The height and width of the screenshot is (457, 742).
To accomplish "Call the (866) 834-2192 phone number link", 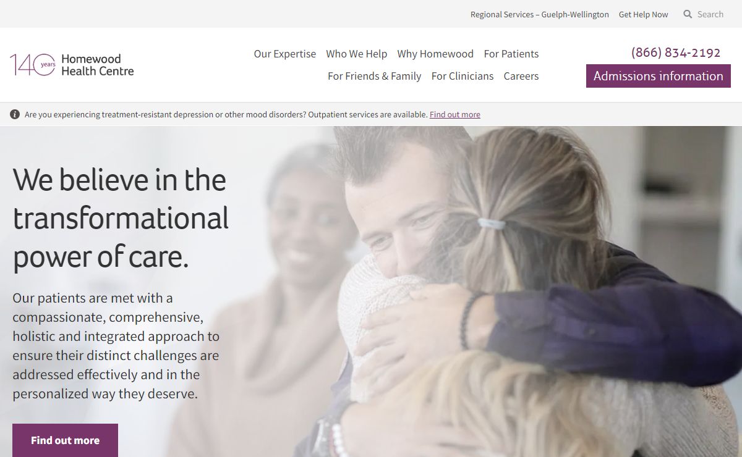I will pyautogui.click(x=676, y=52).
